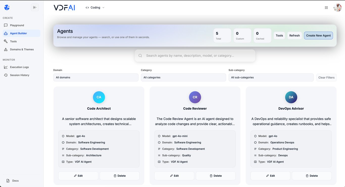Select Playground in the Create menu
Viewport: 345px width, 187px height.
17,25
